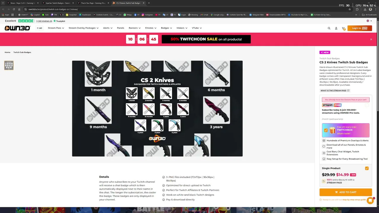
Task: Go back with browser back arrow
Action: 3,9
